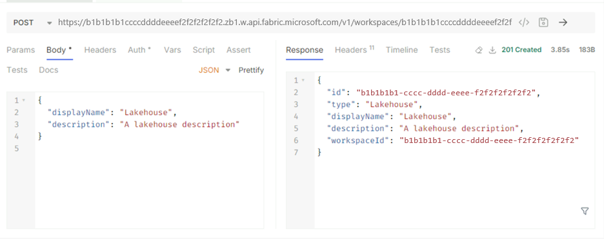Go to the Vars tab

click(x=172, y=50)
